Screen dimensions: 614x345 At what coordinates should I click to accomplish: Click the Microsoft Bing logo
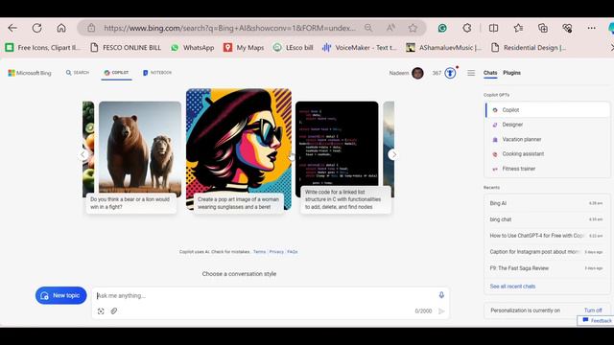(30, 73)
